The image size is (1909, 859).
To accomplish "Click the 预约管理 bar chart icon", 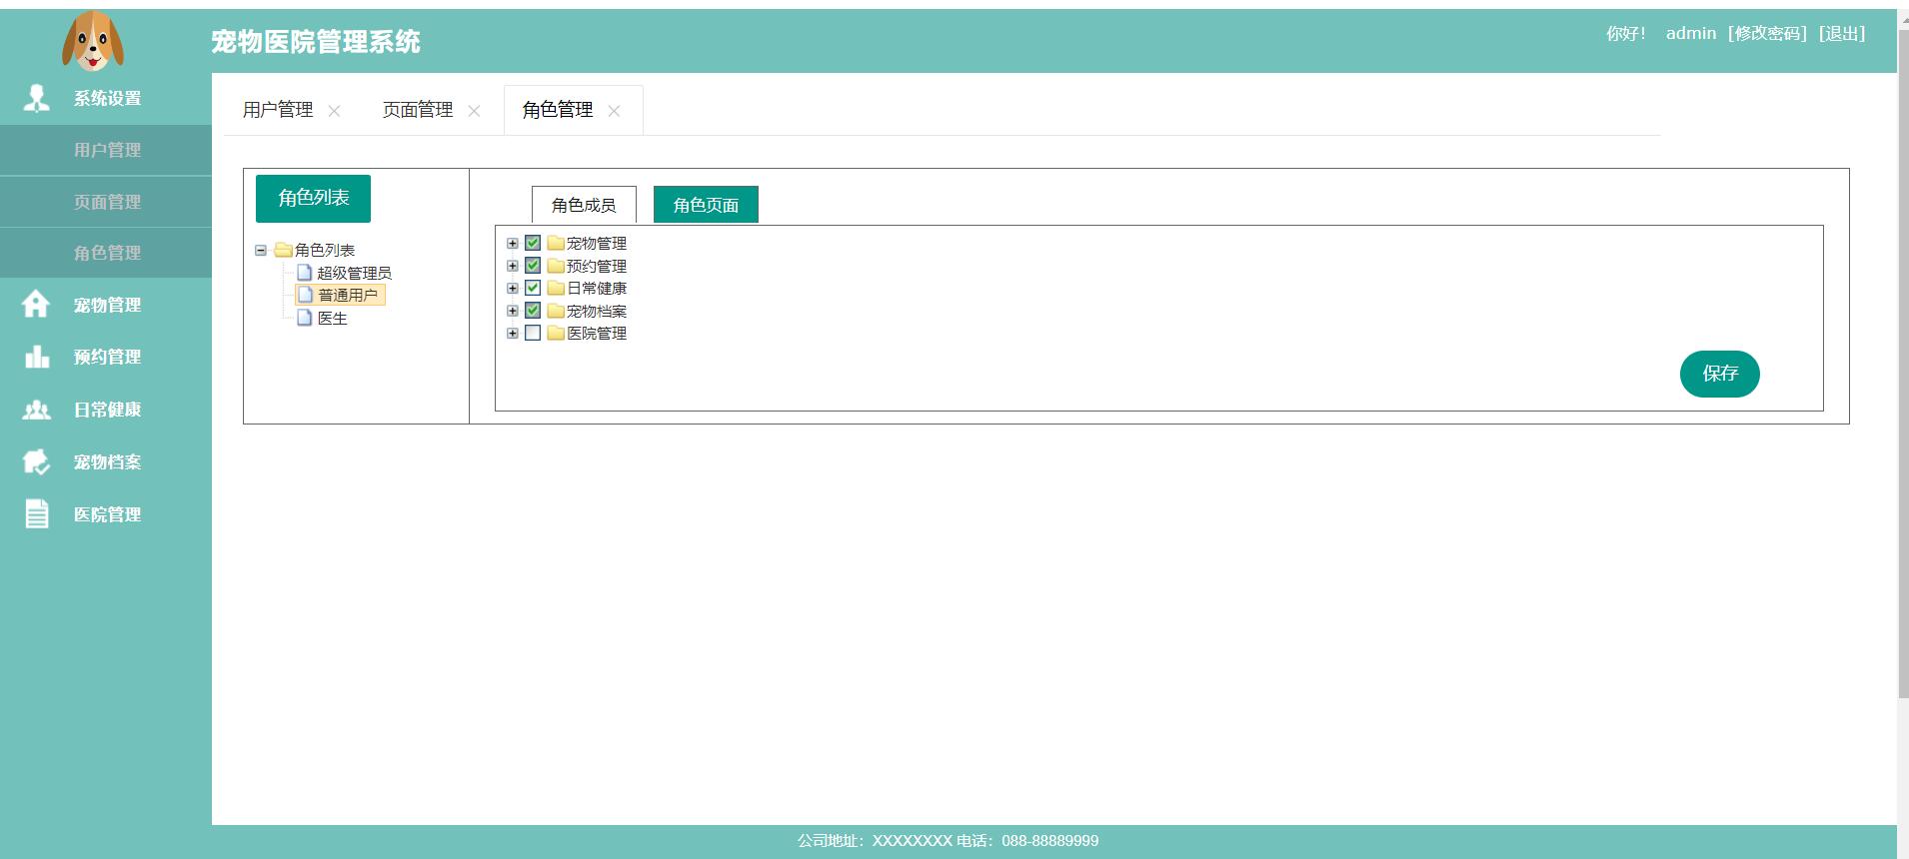I will point(37,357).
